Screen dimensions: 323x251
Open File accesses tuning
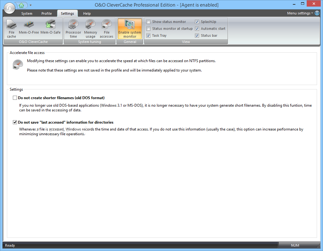coord(106,29)
